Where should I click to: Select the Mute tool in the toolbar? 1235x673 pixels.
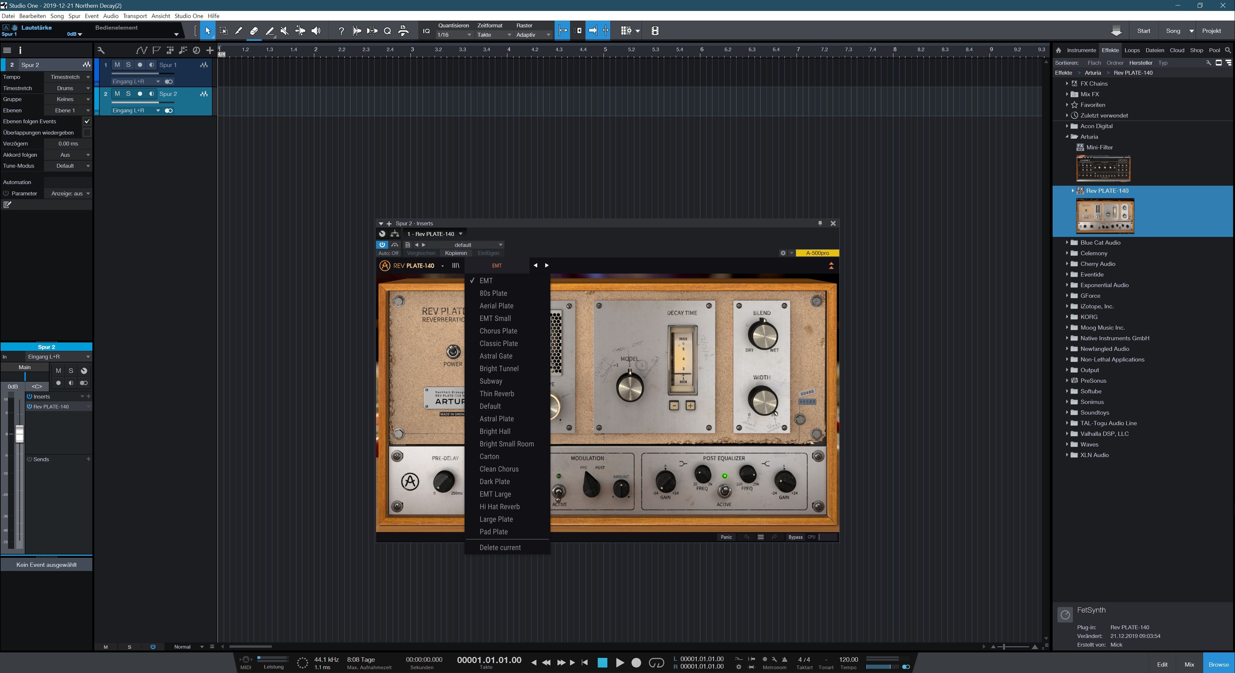(x=284, y=31)
